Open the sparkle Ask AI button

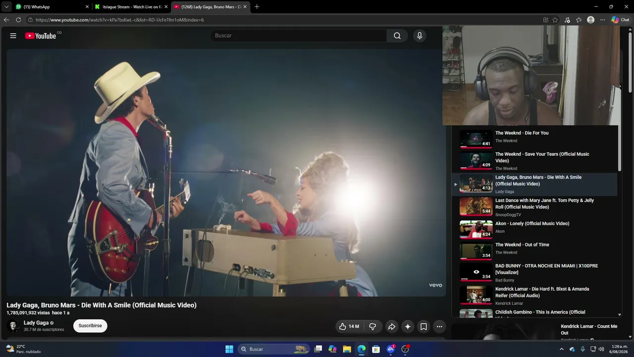(x=408, y=326)
